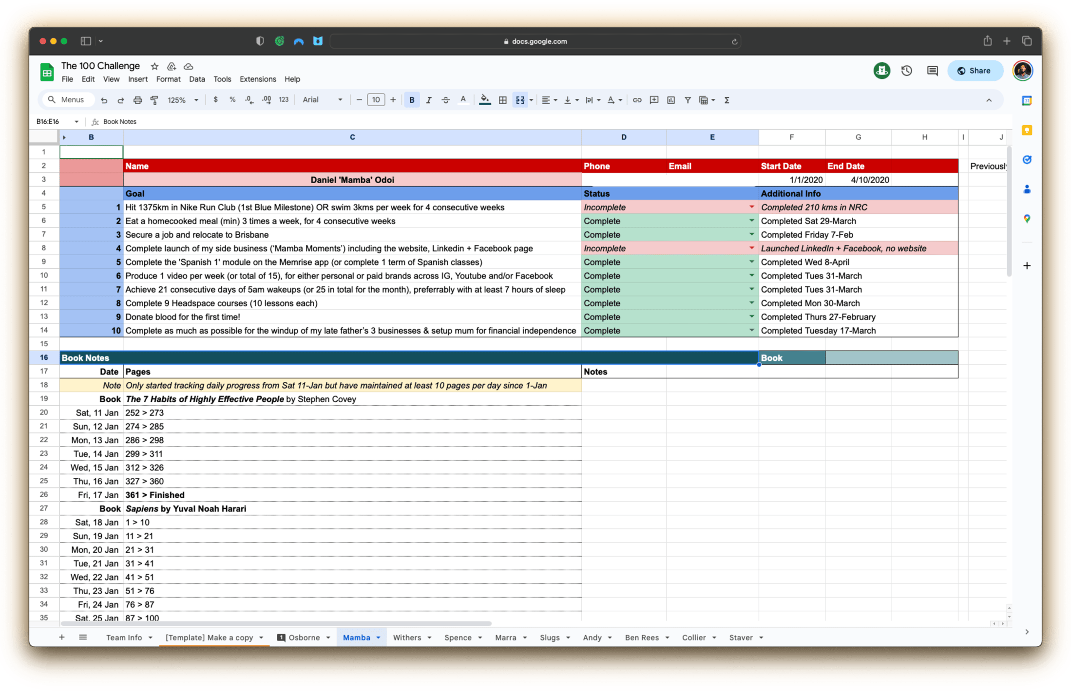Open status dropdown for goal 1 row

click(751, 207)
